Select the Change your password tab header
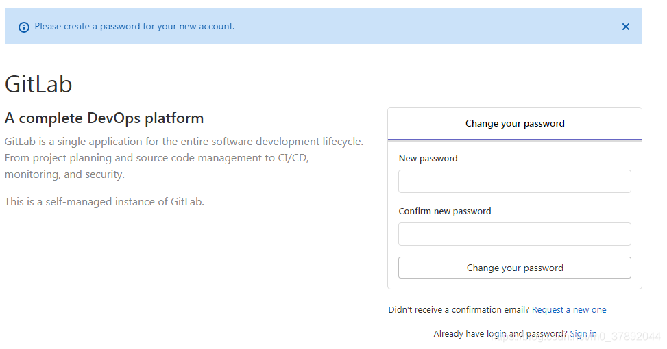 [515, 124]
